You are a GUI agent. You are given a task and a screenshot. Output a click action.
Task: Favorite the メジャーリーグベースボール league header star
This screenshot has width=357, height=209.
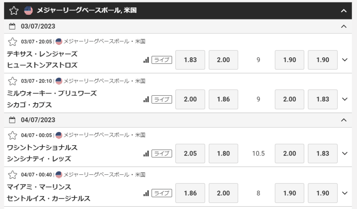click(x=14, y=11)
